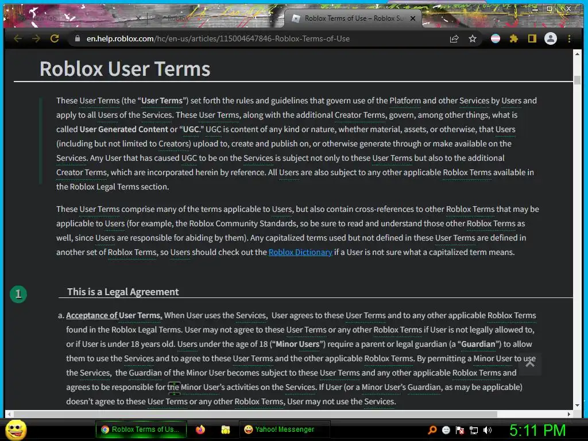Bookmark this page with the star icon

[473, 38]
